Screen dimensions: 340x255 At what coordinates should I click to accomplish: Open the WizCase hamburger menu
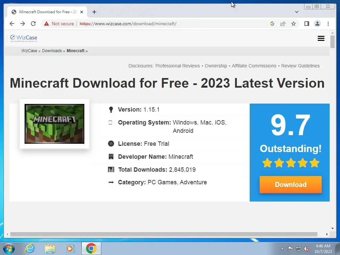pyautogui.click(x=321, y=39)
